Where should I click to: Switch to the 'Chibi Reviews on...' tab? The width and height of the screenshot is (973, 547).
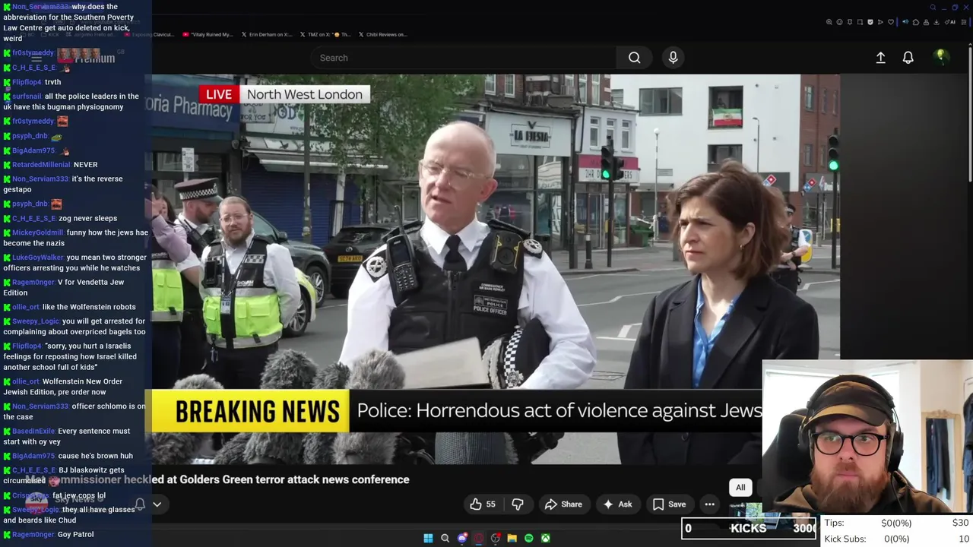(x=382, y=34)
